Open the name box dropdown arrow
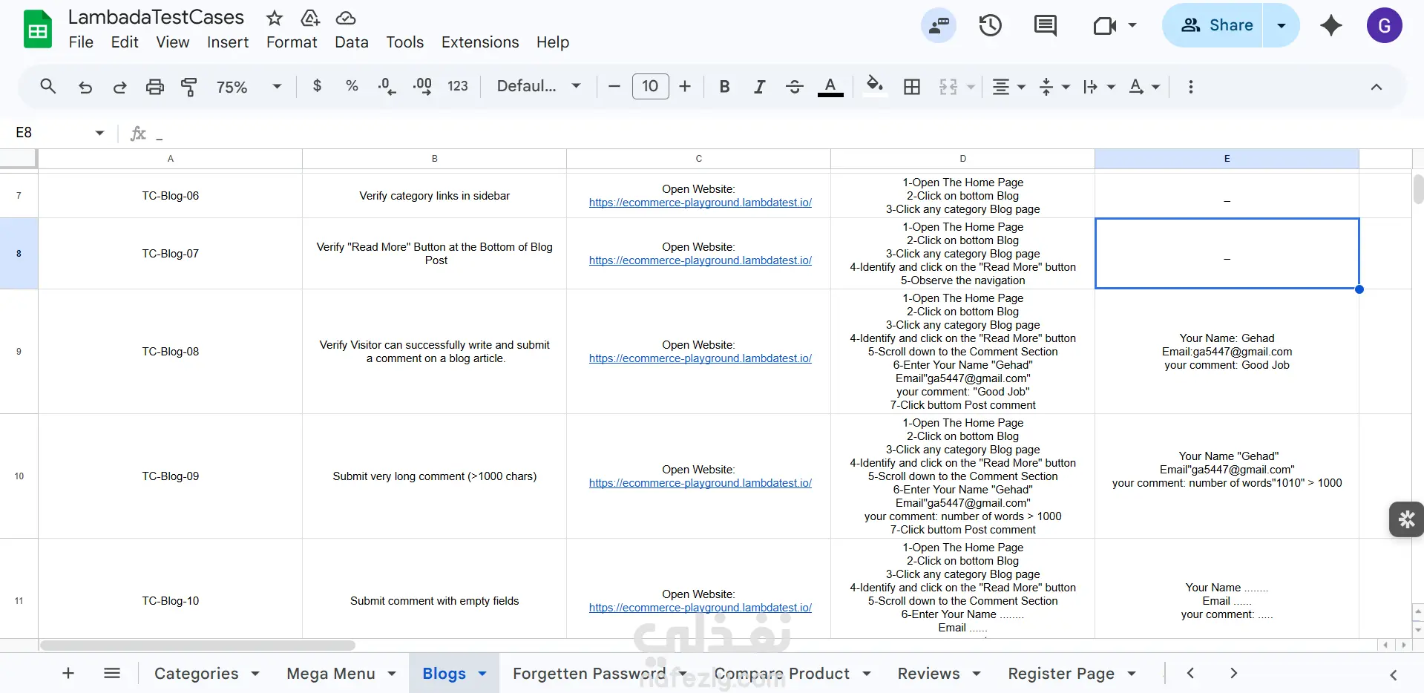Screen dimensions: 1424x693 coord(99,133)
